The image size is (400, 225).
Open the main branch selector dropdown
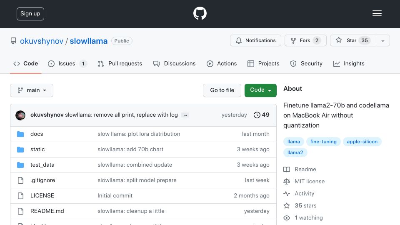coord(32,90)
